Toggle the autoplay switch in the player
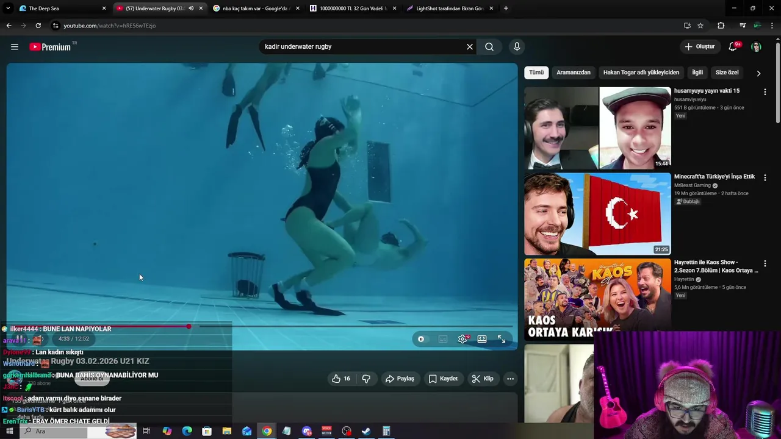781x439 pixels. 421,339
